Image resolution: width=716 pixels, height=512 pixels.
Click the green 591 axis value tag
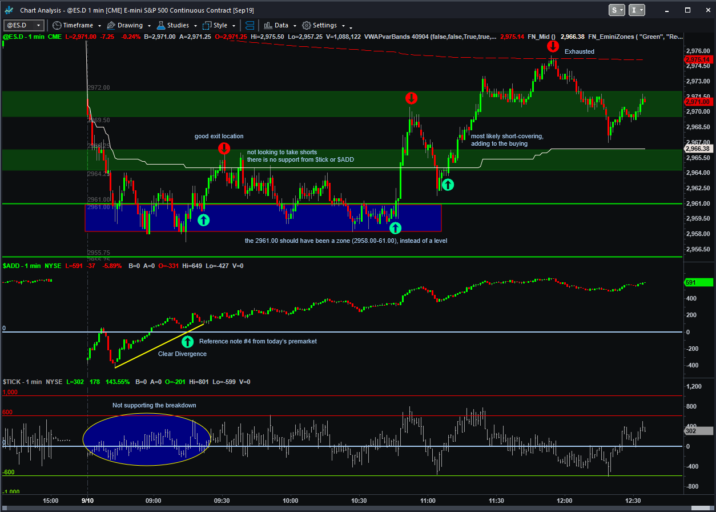pyautogui.click(x=698, y=282)
